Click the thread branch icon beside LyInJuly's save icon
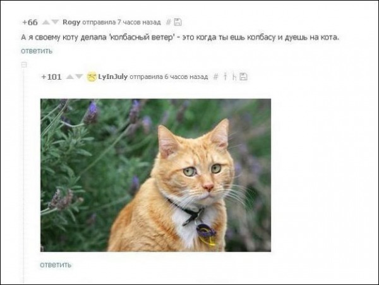The image size is (379, 285). click(234, 76)
